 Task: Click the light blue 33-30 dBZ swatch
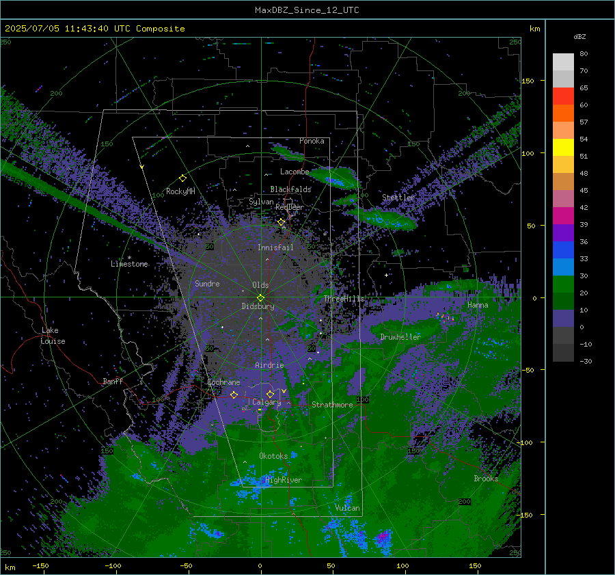[x=563, y=267]
